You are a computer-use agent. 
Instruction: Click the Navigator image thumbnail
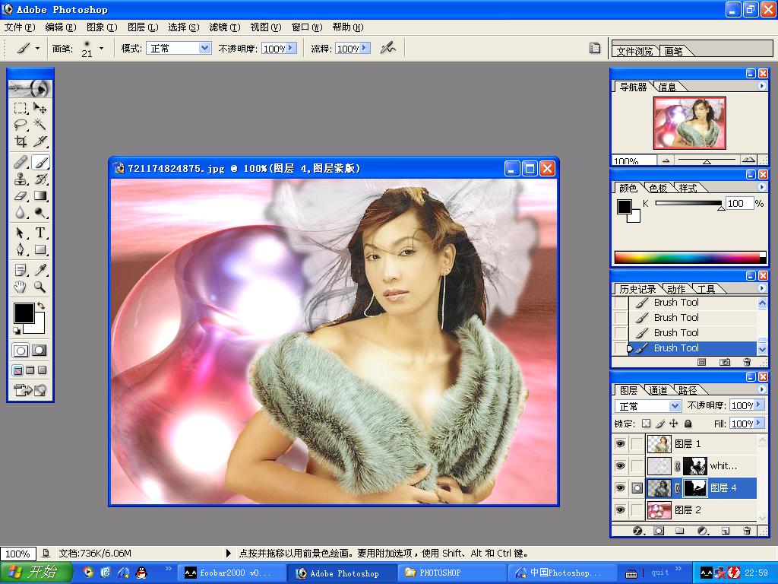690,123
